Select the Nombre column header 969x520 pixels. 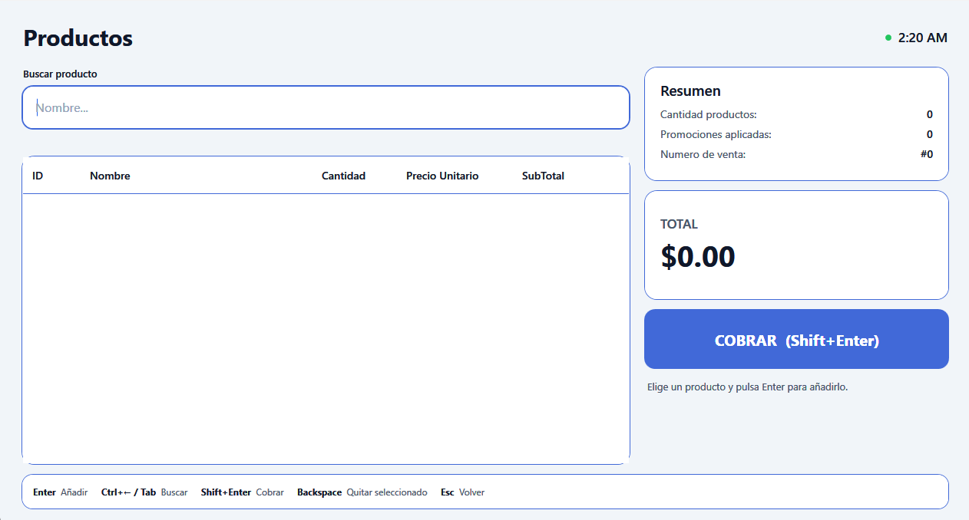click(x=110, y=176)
